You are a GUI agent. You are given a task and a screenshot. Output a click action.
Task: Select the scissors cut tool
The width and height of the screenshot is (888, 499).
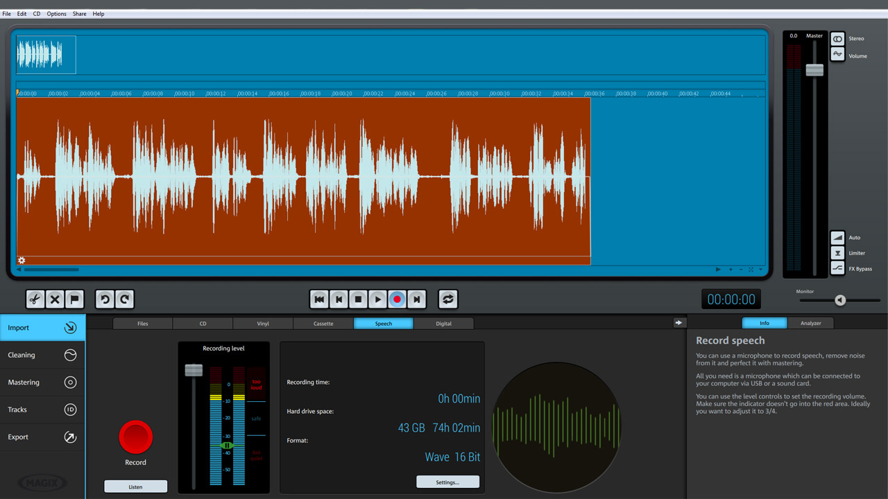pyautogui.click(x=35, y=299)
